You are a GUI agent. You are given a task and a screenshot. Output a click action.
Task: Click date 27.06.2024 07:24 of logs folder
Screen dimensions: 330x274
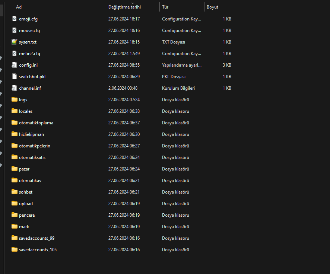pyautogui.click(x=124, y=100)
